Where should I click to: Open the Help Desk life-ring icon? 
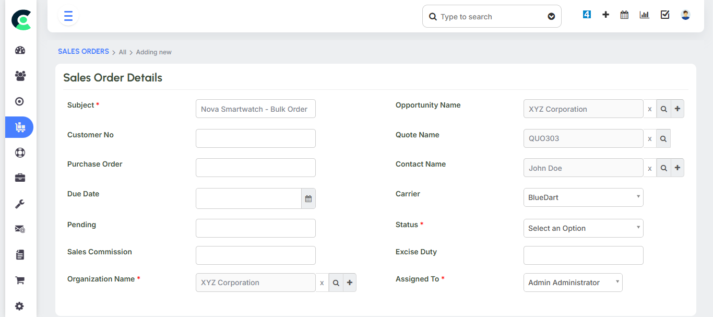tap(19, 152)
